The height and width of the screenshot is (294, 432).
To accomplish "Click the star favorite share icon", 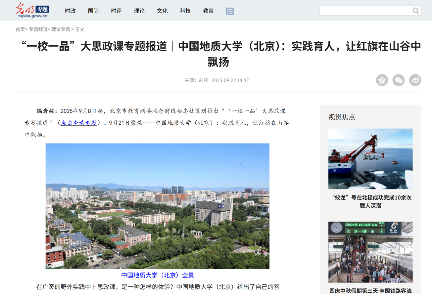I will click(x=382, y=80).
